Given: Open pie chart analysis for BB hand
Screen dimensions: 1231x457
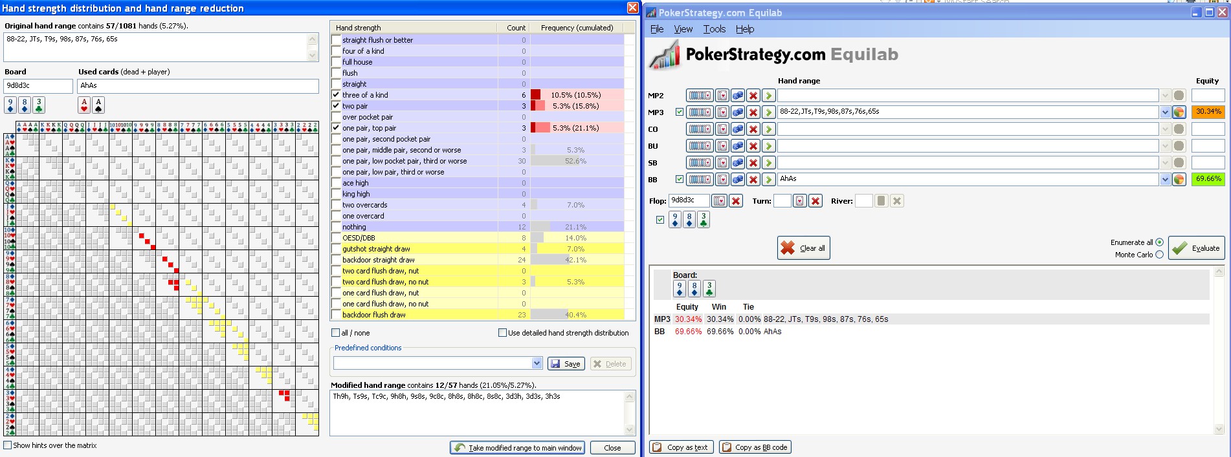Looking at the screenshot, I should [1179, 179].
